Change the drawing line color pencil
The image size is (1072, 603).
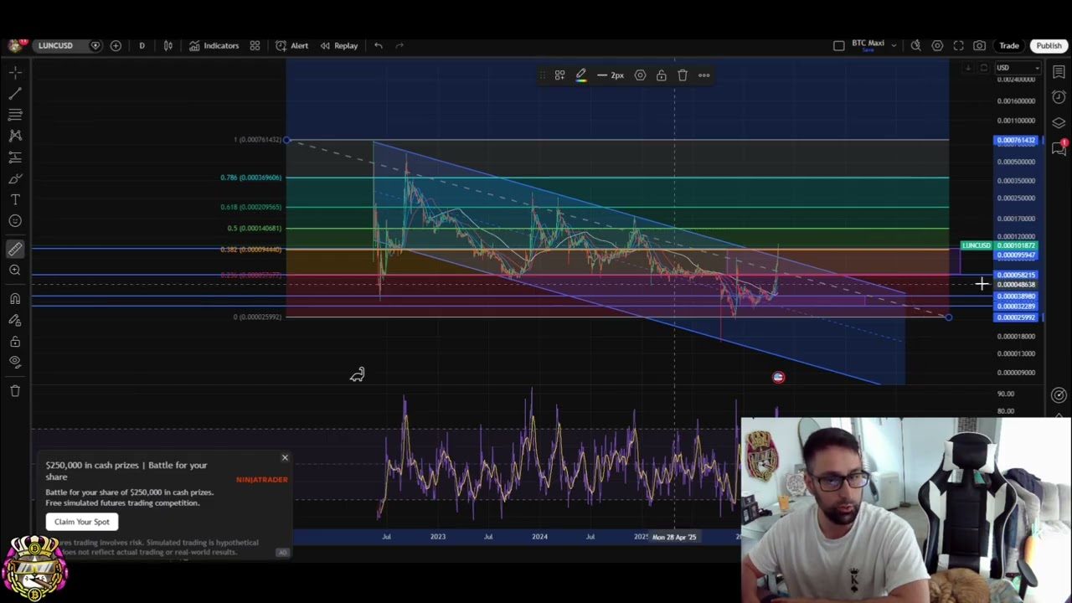581,75
